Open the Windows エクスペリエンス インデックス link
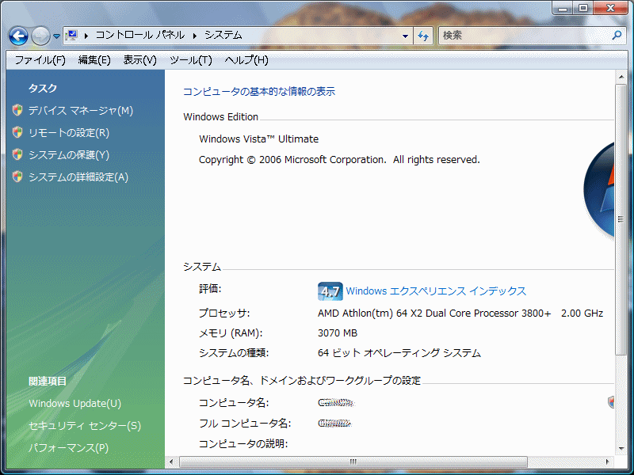634x475 pixels. point(436,291)
